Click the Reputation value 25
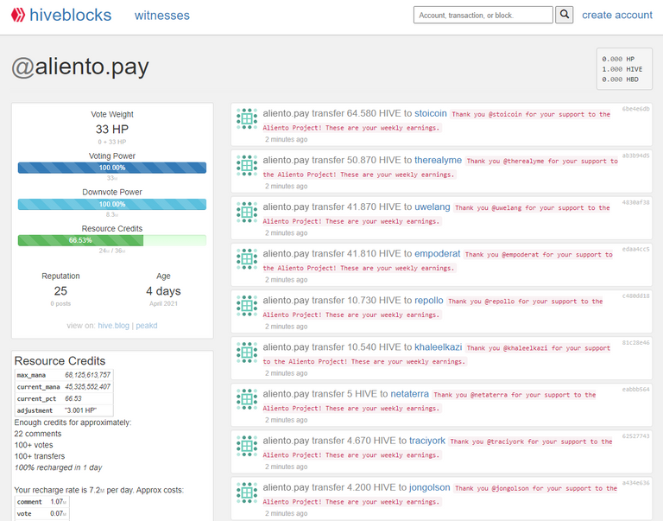The height and width of the screenshot is (521, 663). 60,291
